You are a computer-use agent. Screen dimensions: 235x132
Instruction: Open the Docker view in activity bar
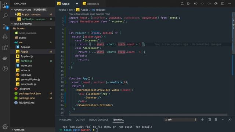(5, 58)
